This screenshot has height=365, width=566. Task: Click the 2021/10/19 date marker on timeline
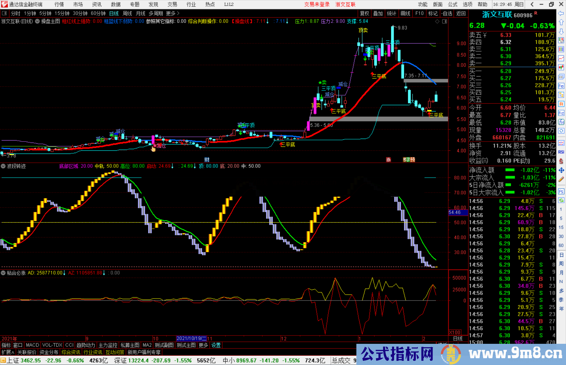[191, 339]
